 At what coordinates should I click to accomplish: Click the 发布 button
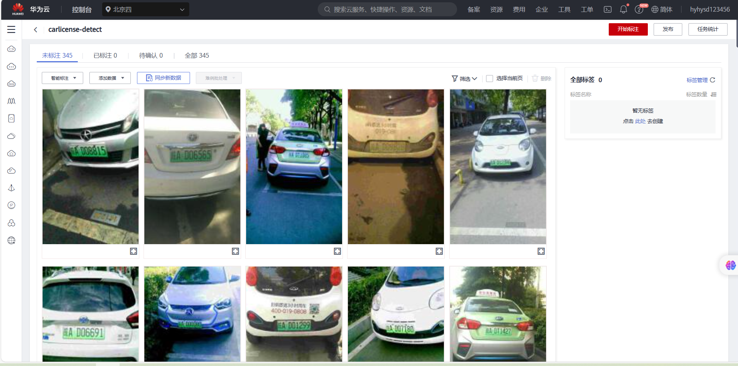tap(668, 29)
